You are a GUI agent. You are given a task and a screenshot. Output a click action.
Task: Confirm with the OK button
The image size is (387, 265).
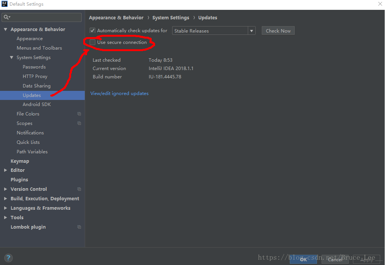[x=303, y=259]
